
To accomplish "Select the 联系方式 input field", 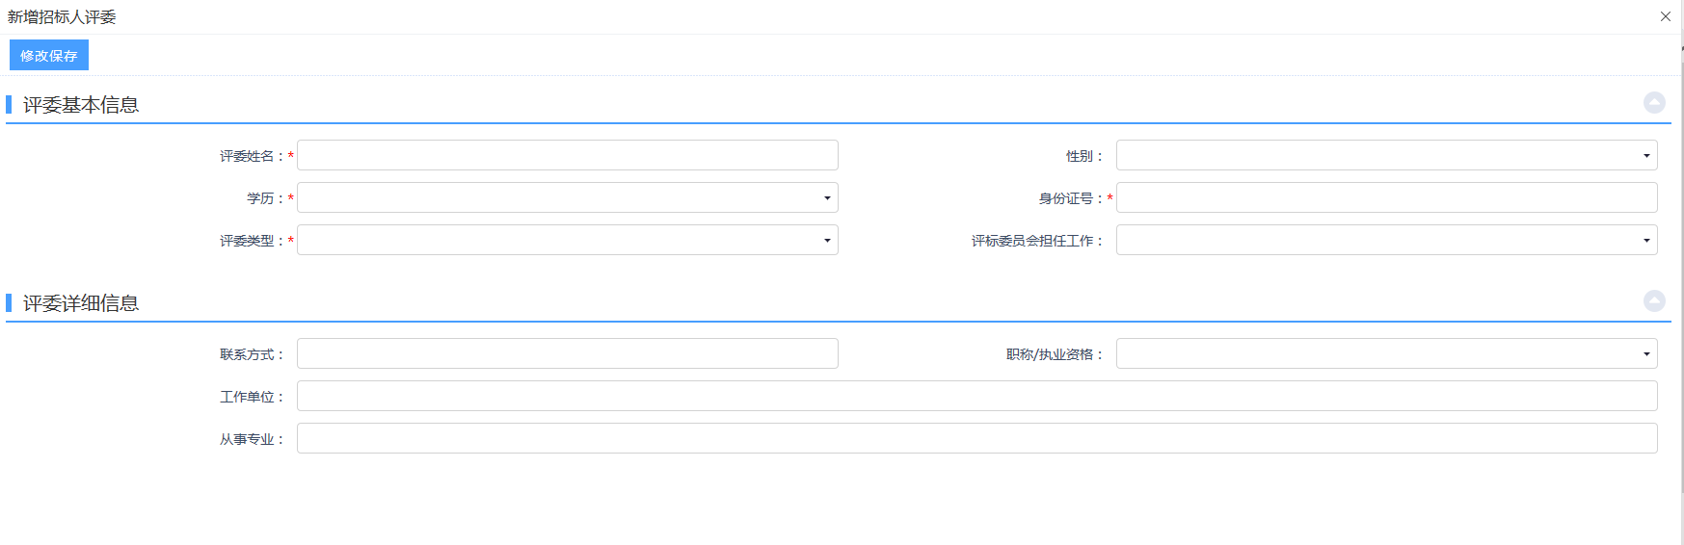I will click(x=567, y=354).
